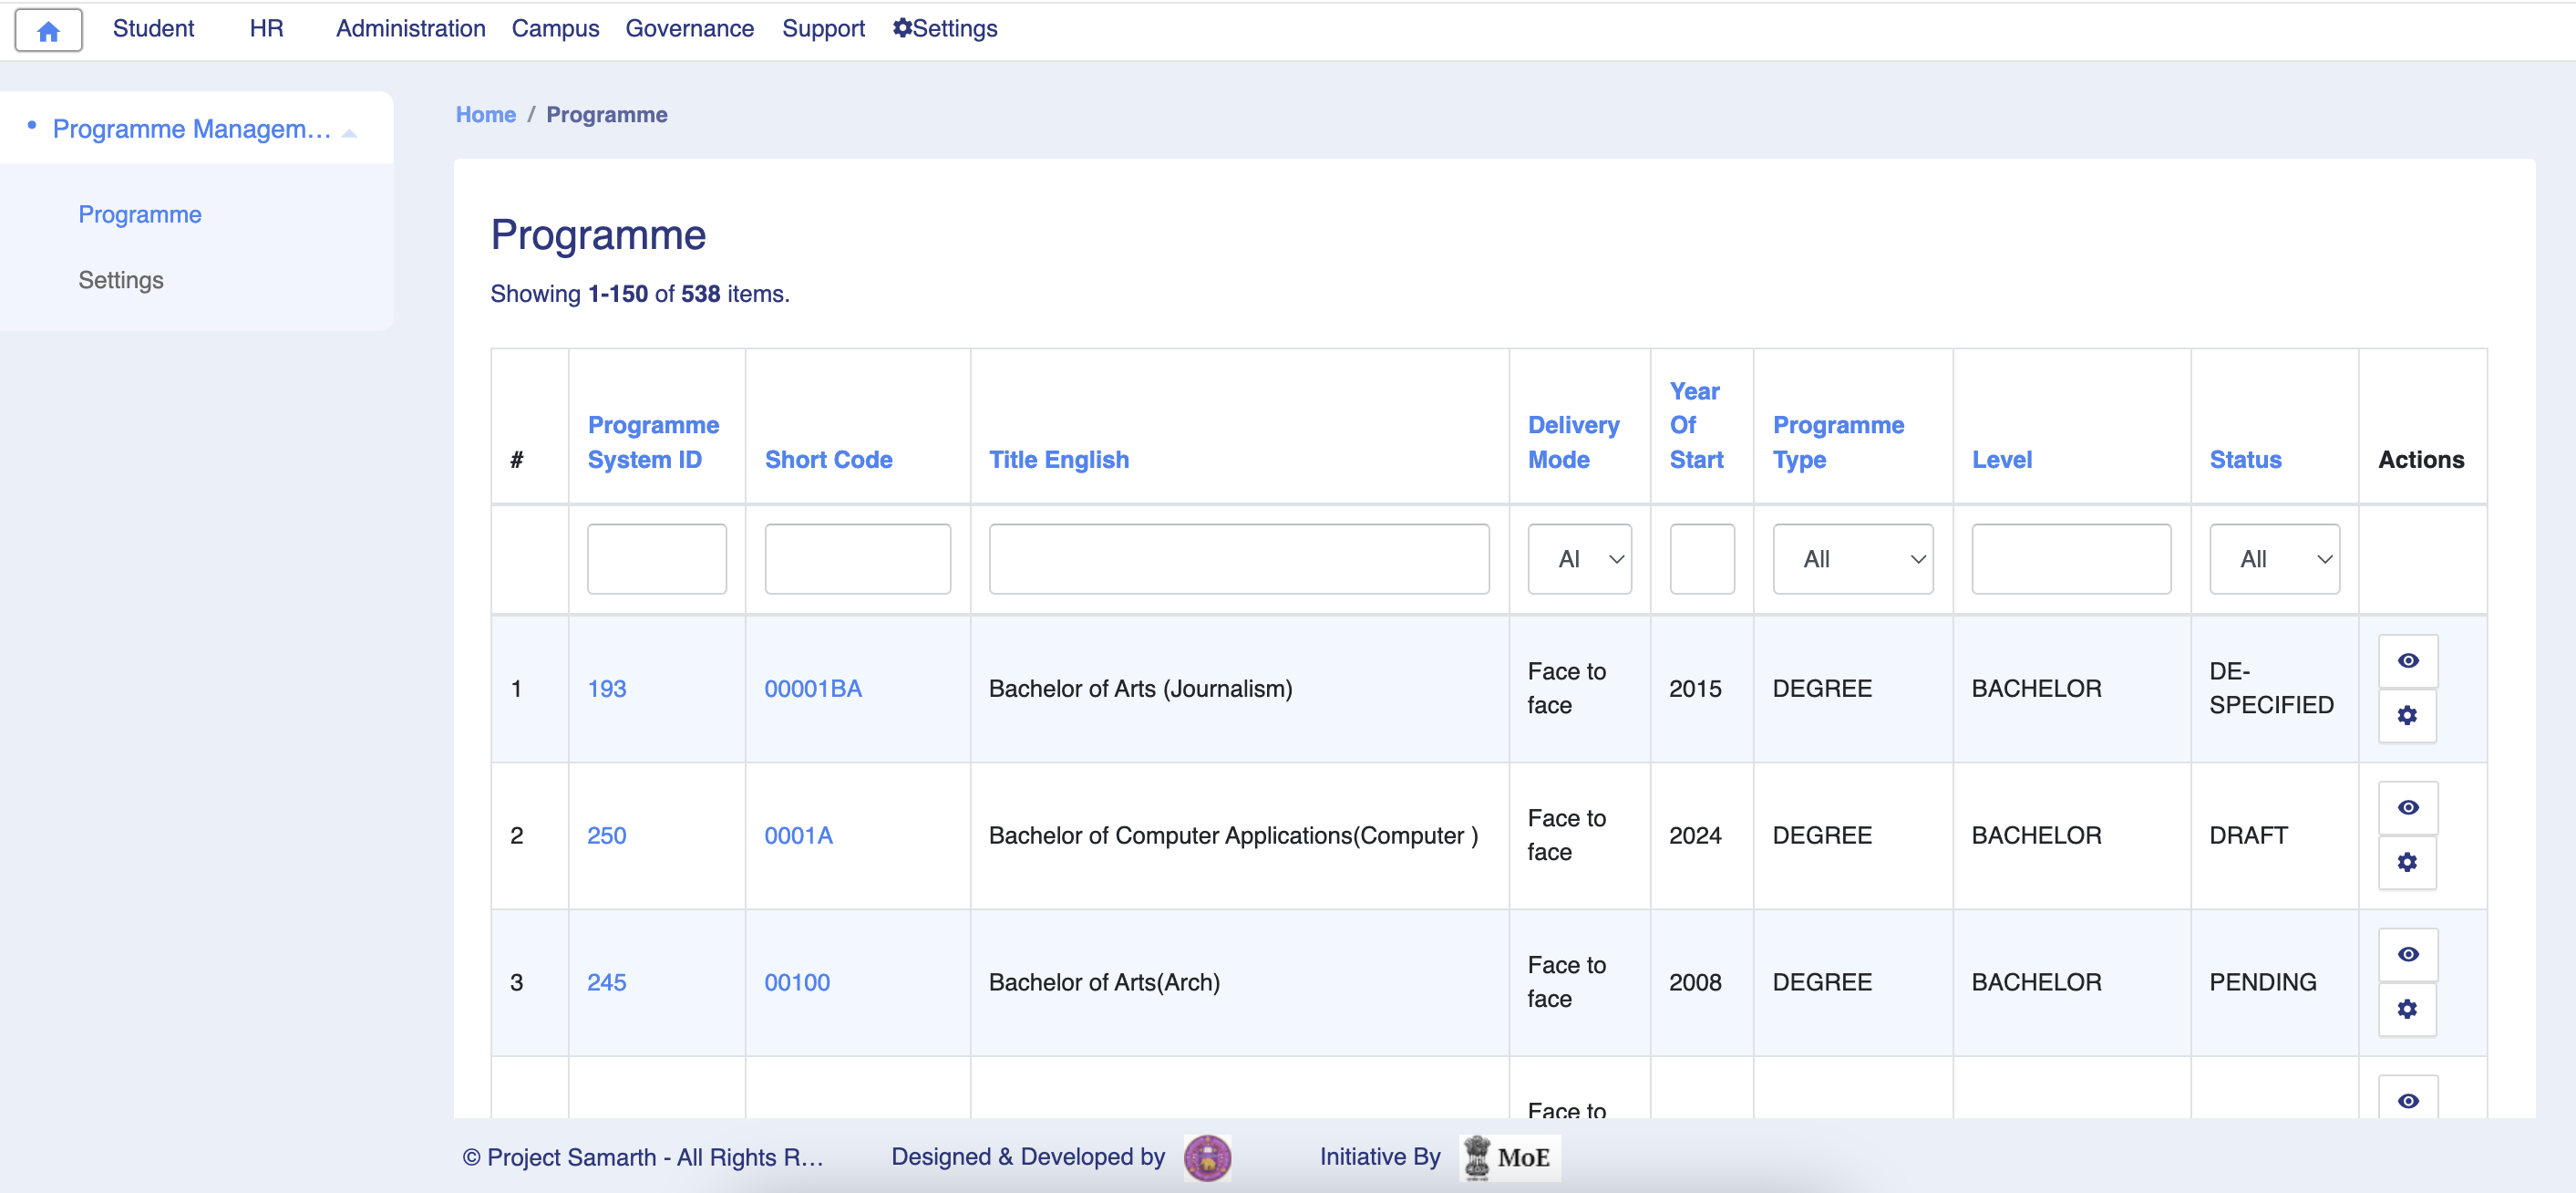This screenshot has height=1193, width=2576.
Task: Click the home icon in the navigation bar
Action: pyautogui.click(x=47, y=29)
